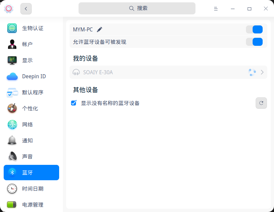Viewport: 274px width, 212px height.
Task: Open the 个性化 (personalization) settings icon
Action: [x=12, y=108]
